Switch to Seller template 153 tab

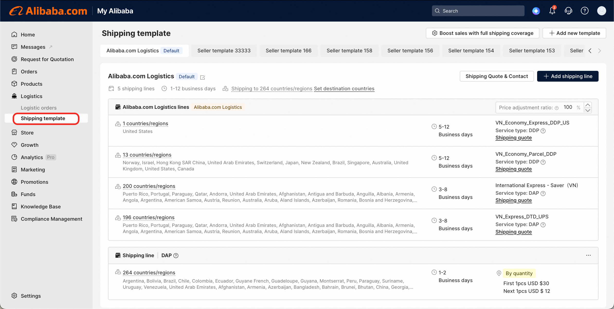(x=532, y=51)
